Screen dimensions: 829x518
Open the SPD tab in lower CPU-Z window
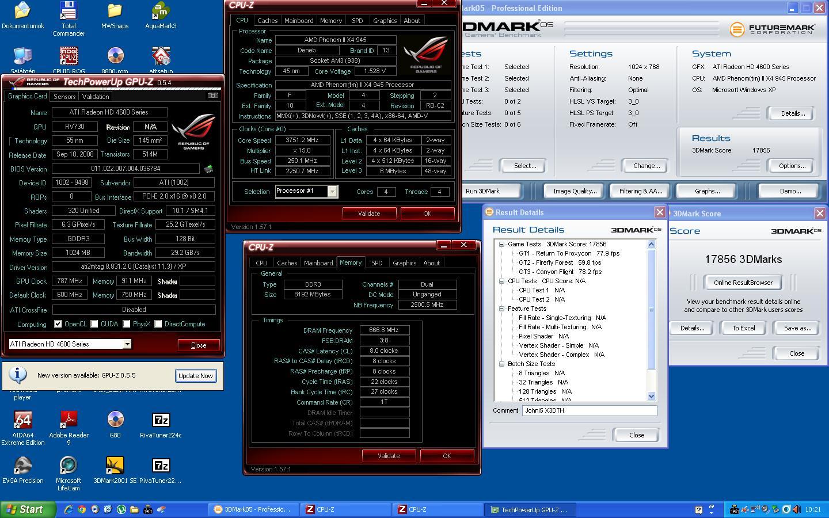pyautogui.click(x=377, y=263)
